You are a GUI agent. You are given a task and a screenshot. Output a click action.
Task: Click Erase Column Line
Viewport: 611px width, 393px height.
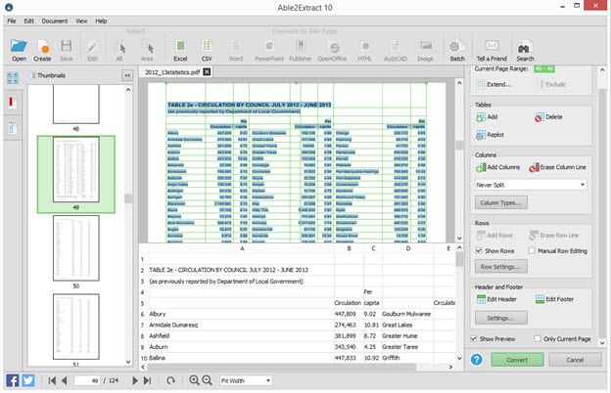557,167
